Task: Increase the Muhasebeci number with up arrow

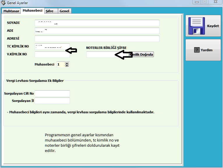Action: click(x=67, y=63)
